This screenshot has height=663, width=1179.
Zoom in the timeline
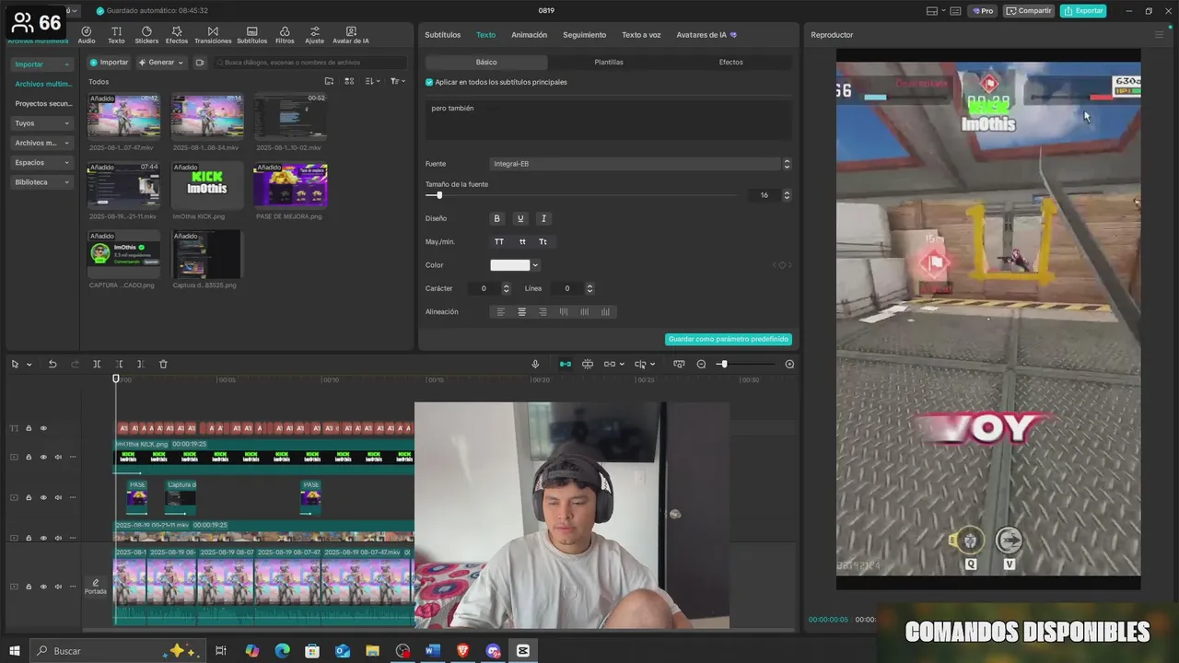(789, 365)
